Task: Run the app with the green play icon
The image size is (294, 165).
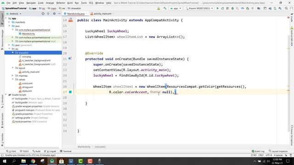Action: point(217,8)
